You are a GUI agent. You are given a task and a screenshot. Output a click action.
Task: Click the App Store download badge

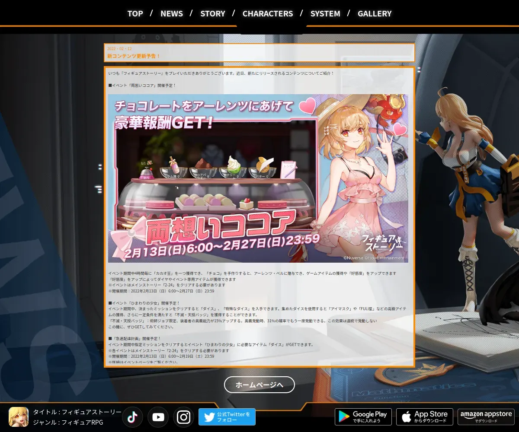pos(425,417)
